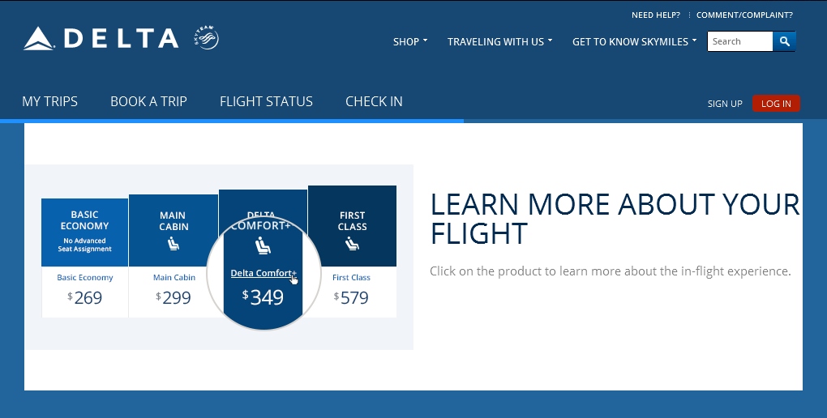Click the Delta Comfort+ fare link
This screenshot has width=827, height=418.
pos(262,273)
